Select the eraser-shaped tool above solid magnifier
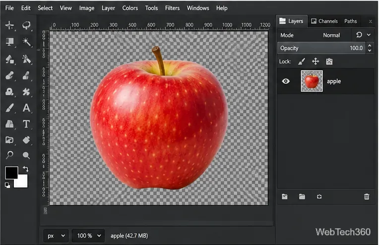This screenshot has height=245, width=379. [x=26, y=140]
